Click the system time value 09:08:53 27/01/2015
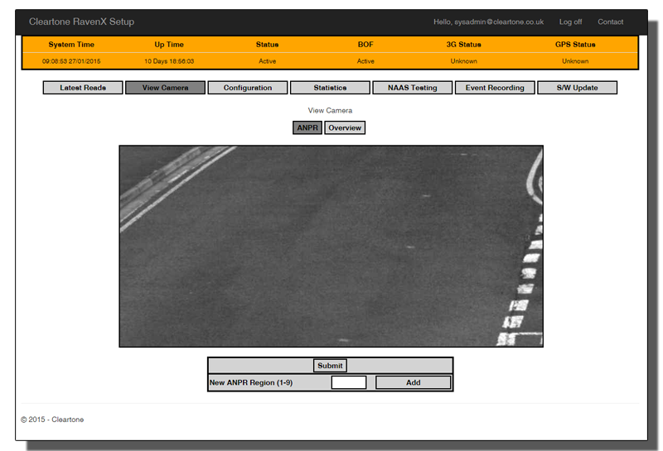 point(71,61)
